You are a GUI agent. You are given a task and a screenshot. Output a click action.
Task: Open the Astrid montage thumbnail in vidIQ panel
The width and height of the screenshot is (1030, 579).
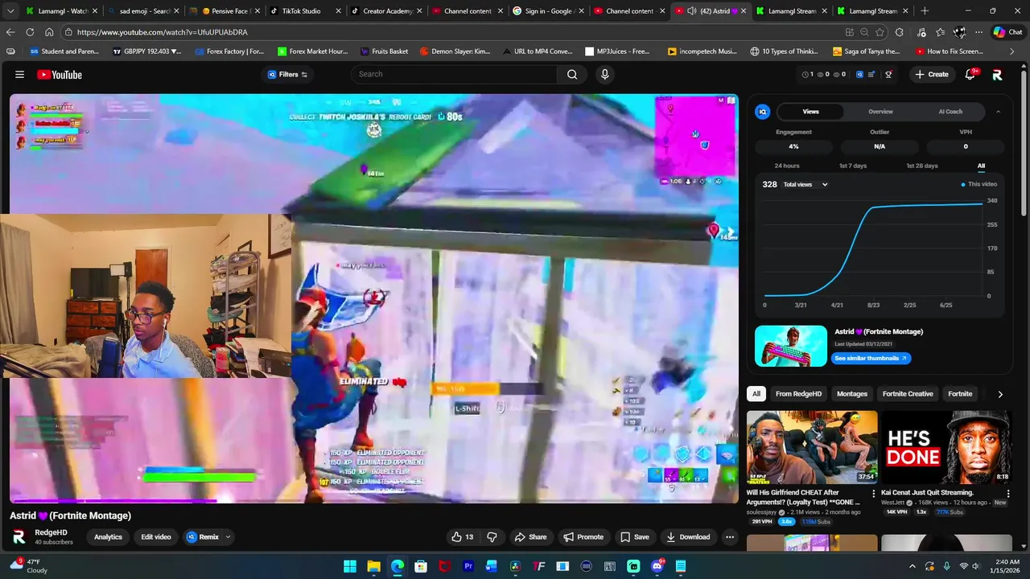coord(791,346)
